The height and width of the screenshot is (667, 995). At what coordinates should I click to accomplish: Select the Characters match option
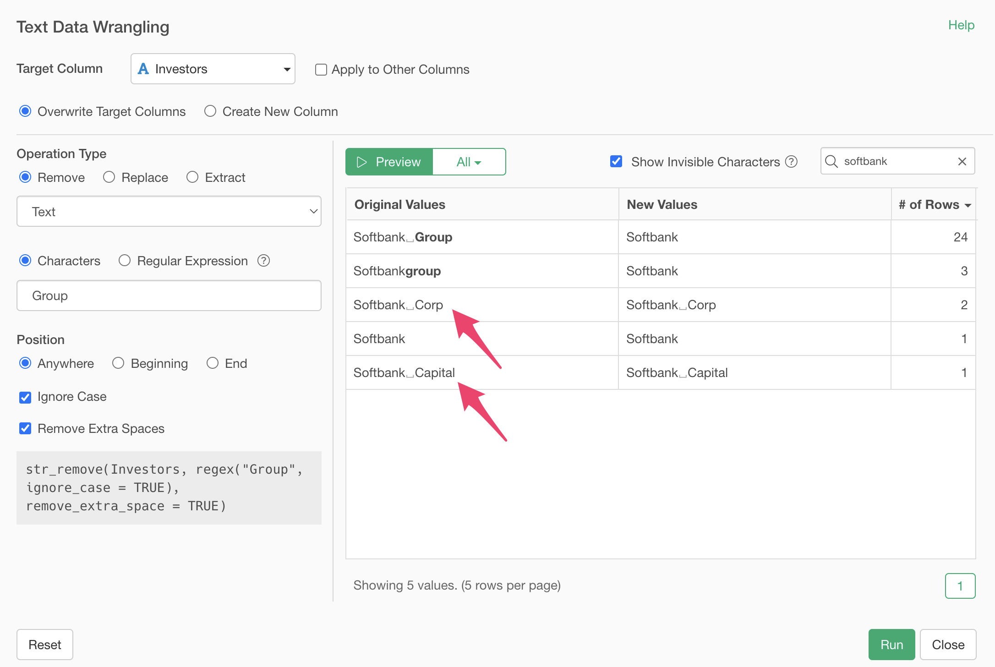[x=25, y=261]
